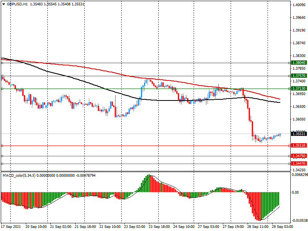Click the GBPUSD,H1 symbol title text
Screen dimensions: 308x231
tap(17, 4)
